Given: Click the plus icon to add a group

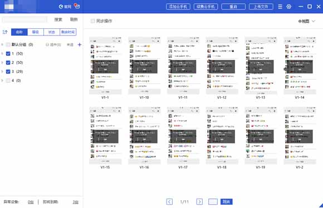Looking at the screenshot, I should click(x=80, y=44).
